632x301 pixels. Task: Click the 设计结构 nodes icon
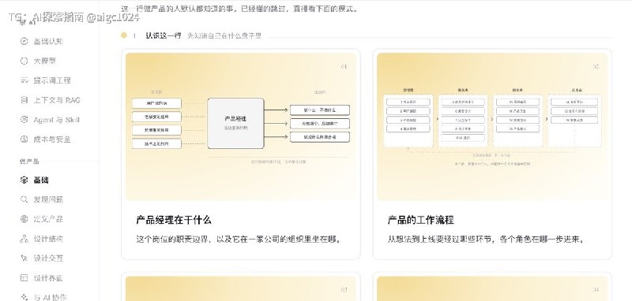[x=24, y=239]
